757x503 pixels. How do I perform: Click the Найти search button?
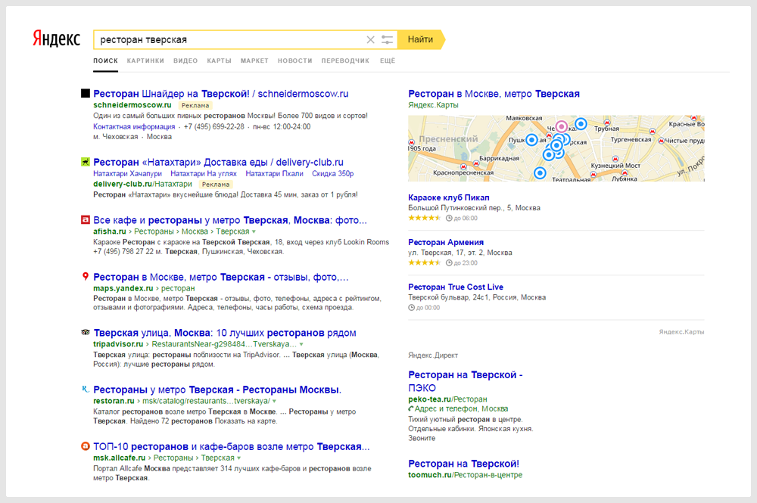click(x=420, y=39)
